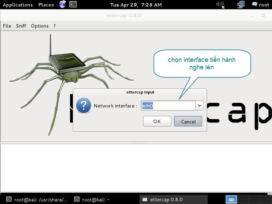Screen dimensions: 272x204
Task: Open the Sniff menu
Action: [21, 26]
